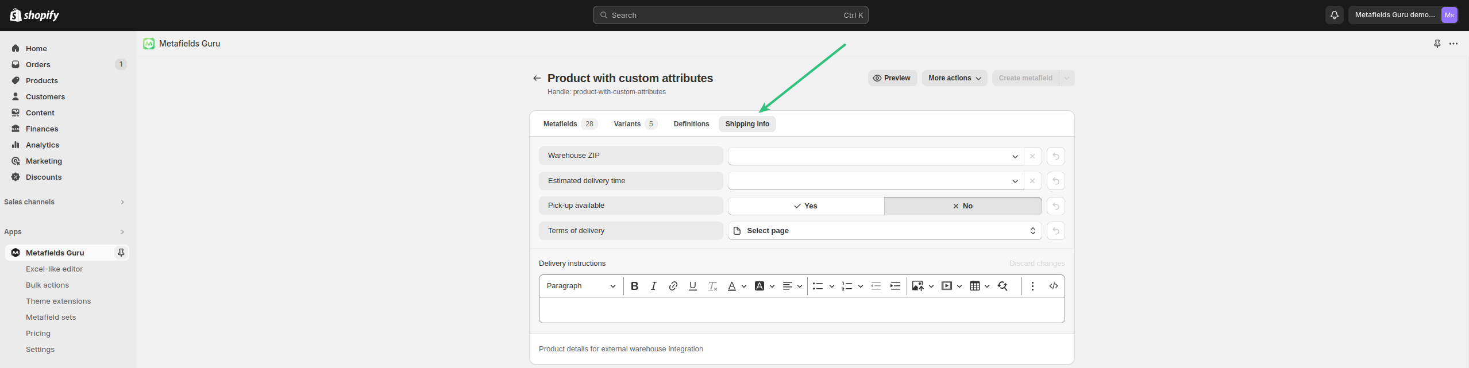1469x368 pixels.
Task: Set Pick-up available to Yes
Action: pos(805,206)
